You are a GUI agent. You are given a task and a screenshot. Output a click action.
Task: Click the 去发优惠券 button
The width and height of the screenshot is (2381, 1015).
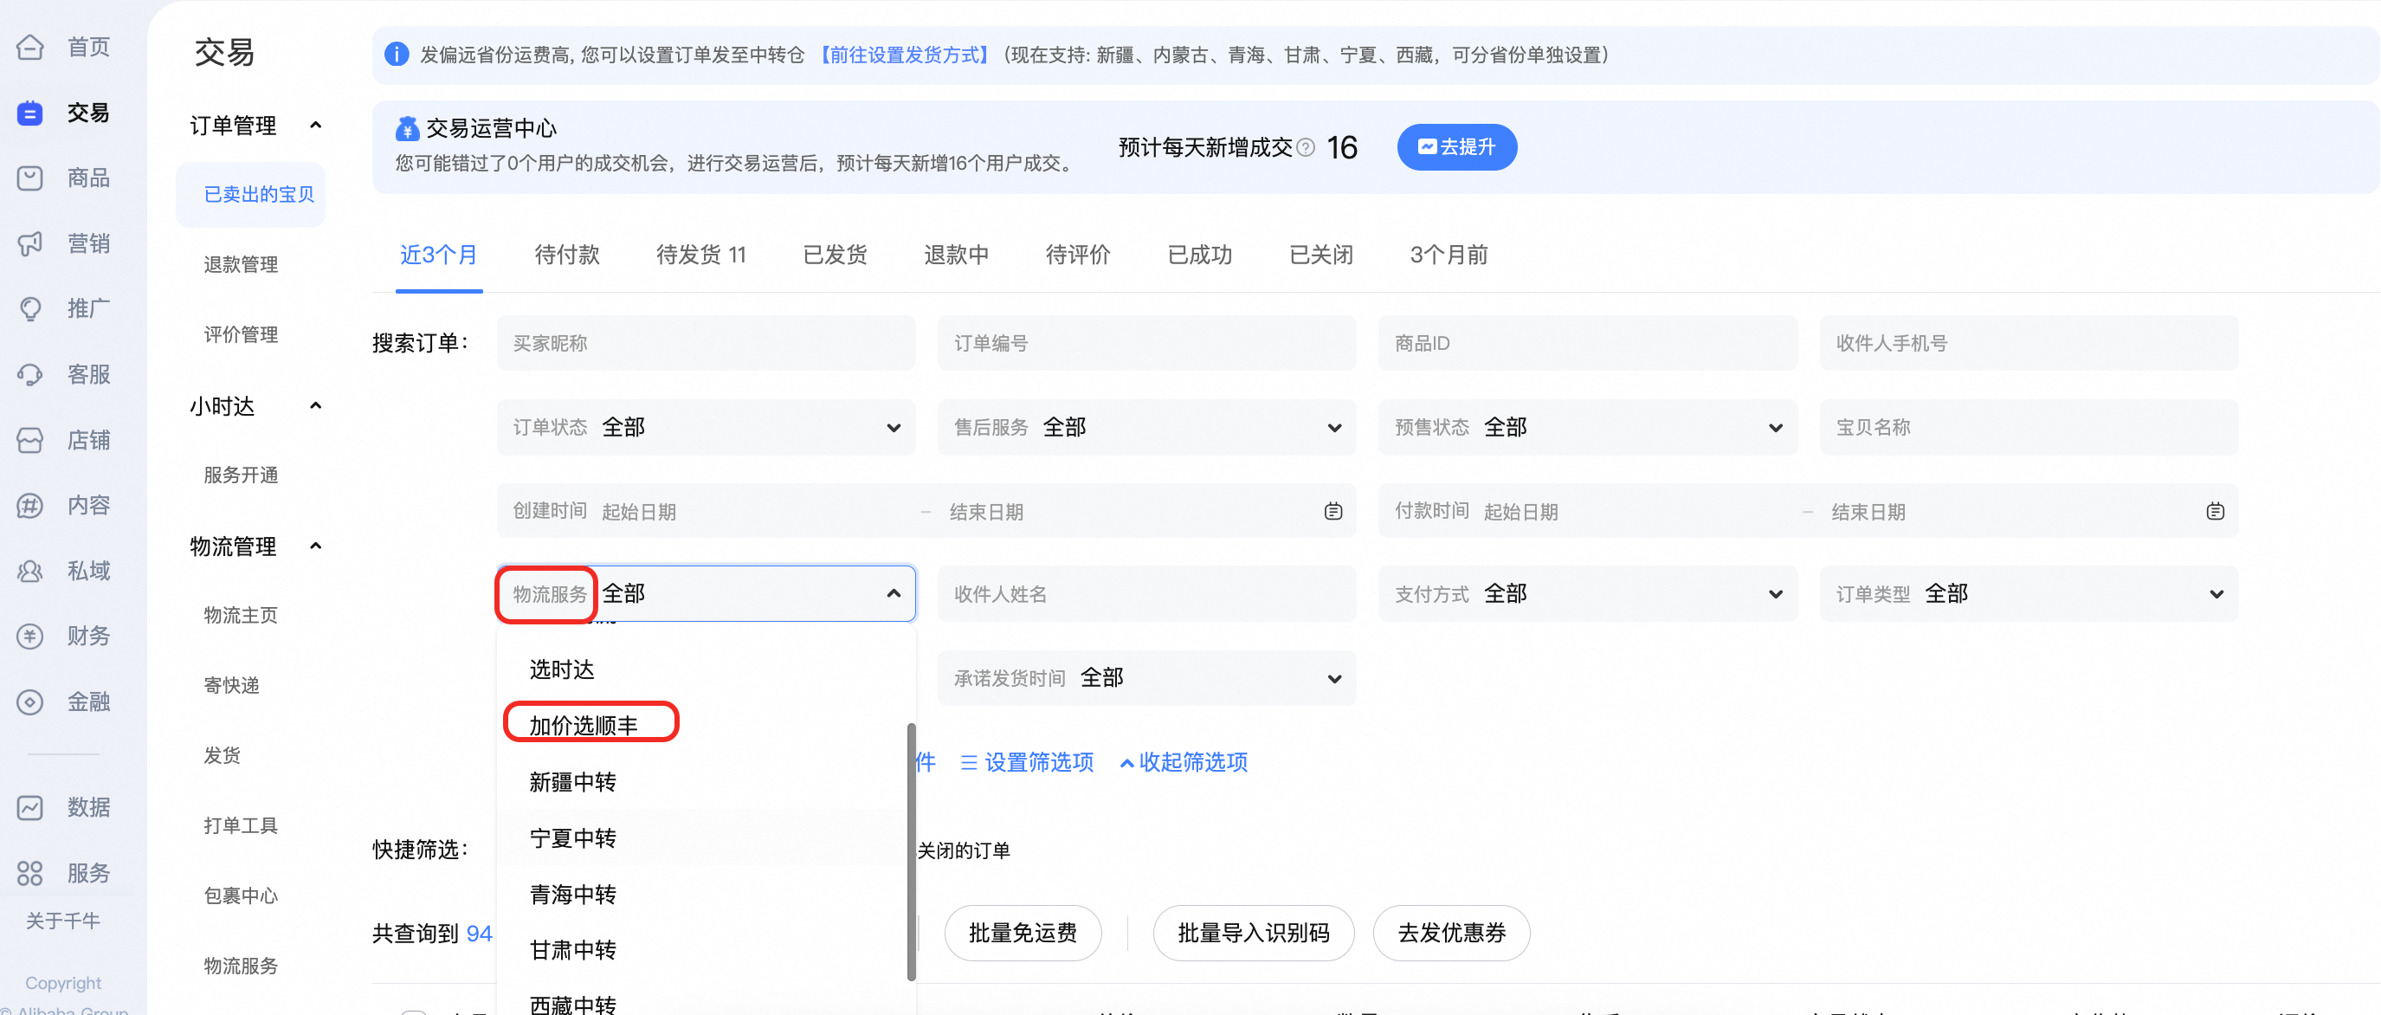[x=1451, y=933]
